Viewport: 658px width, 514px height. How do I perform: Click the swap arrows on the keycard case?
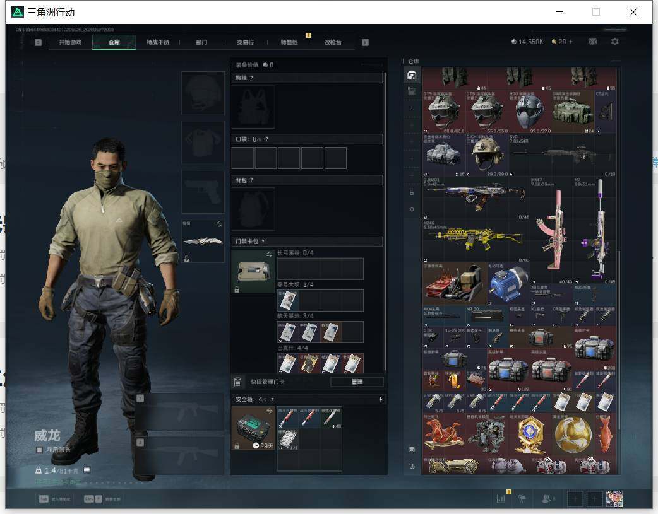coord(270,254)
